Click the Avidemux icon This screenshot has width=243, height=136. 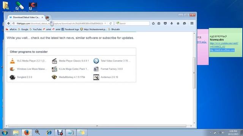coord(96,77)
